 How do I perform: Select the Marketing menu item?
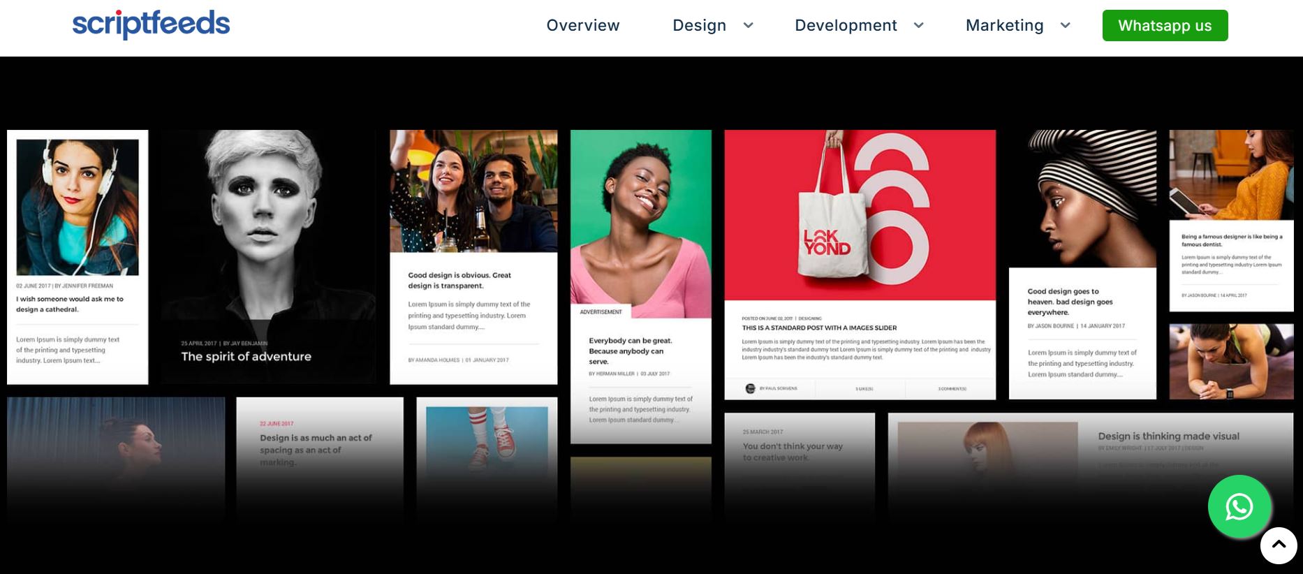coord(1004,26)
